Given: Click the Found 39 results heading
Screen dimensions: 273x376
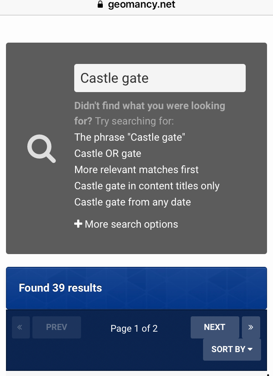Looking at the screenshot, I should 60,288.
